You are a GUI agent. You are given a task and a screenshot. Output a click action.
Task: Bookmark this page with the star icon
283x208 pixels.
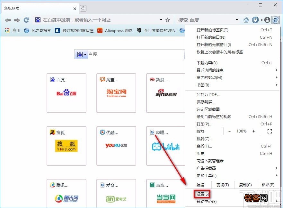(x=168, y=20)
